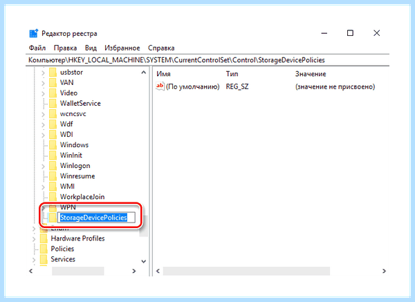Click the VAN folder icon

coord(53,82)
